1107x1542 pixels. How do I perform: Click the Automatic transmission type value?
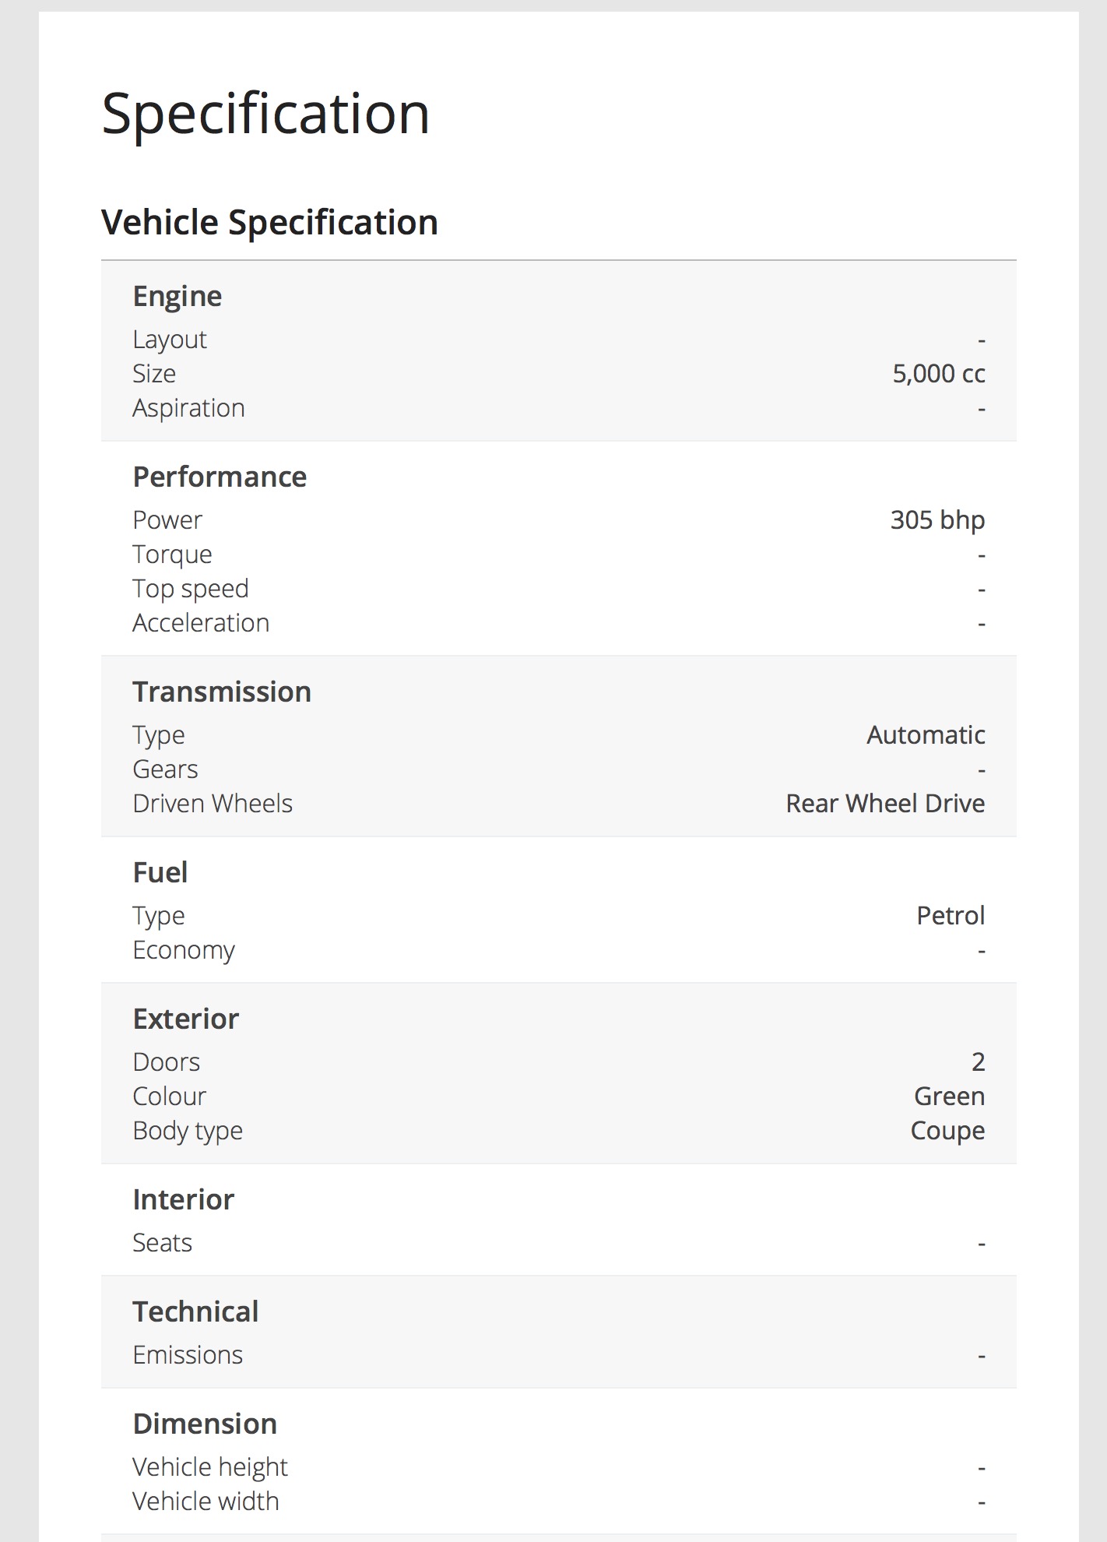[926, 735]
